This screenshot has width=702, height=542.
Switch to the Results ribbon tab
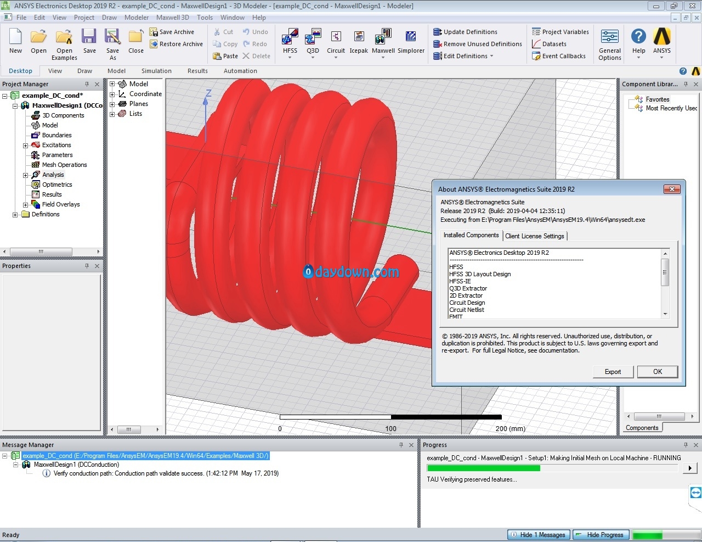tap(197, 71)
